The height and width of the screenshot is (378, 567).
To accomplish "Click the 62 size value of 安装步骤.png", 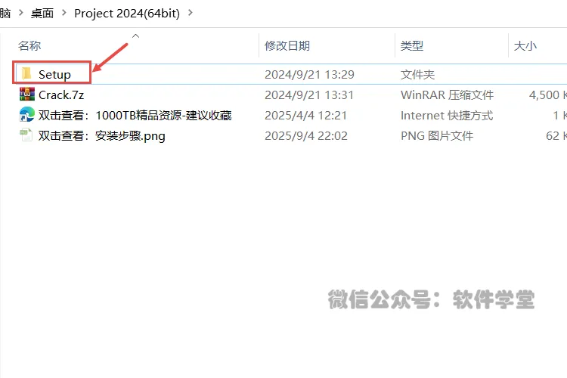I will click(x=553, y=135).
